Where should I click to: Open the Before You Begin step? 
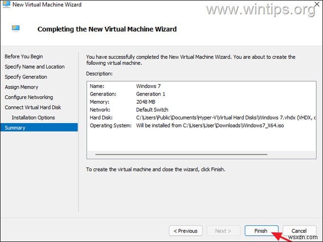24,56
